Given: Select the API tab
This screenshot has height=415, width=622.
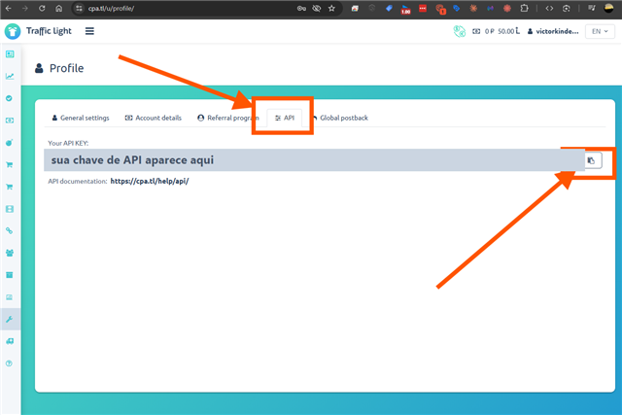Looking at the screenshot, I should [285, 118].
